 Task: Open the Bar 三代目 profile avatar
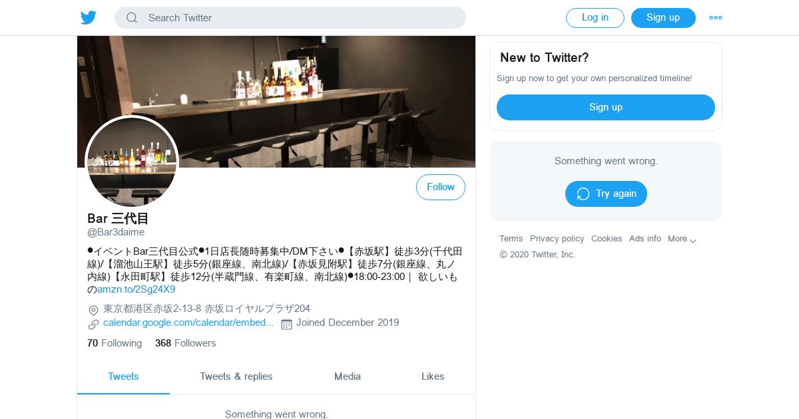point(132,162)
